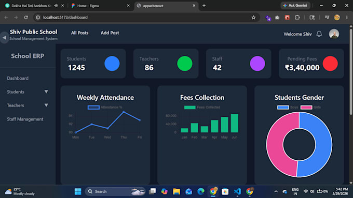Viewport: 353px width, 198px height.
Task: Expand the Teachers sidebar dropdown arrow
Action: tap(46, 105)
